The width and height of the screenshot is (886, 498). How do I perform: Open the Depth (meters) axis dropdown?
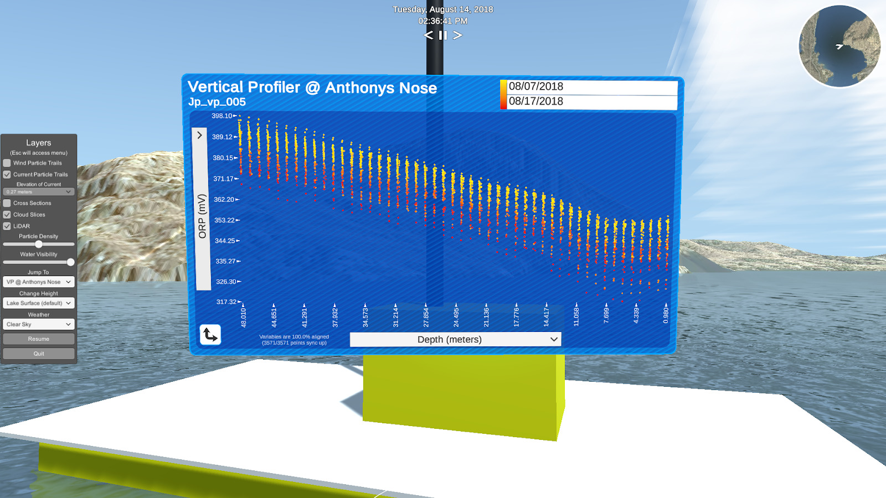455,340
